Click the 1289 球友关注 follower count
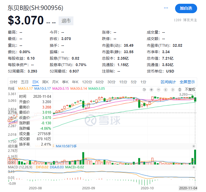The width and height of the screenshot is (206, 192). click(185, 20)
